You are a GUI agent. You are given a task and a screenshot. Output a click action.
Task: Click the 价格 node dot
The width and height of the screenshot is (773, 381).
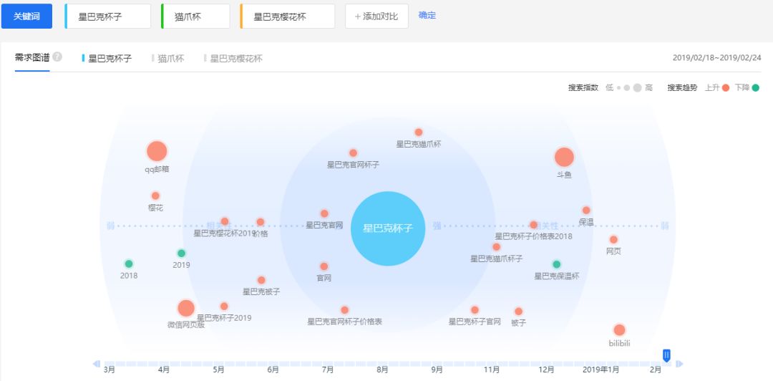[261, 222]
